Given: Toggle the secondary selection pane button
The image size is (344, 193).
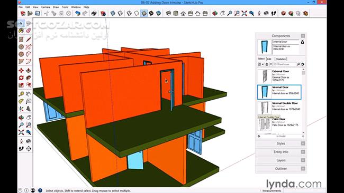Looking at the screenshot, I should (303, 42).
